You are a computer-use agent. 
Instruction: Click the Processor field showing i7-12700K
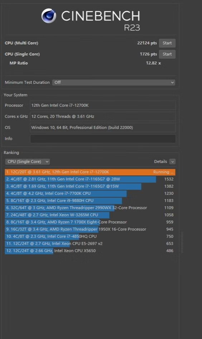[103, 105]
